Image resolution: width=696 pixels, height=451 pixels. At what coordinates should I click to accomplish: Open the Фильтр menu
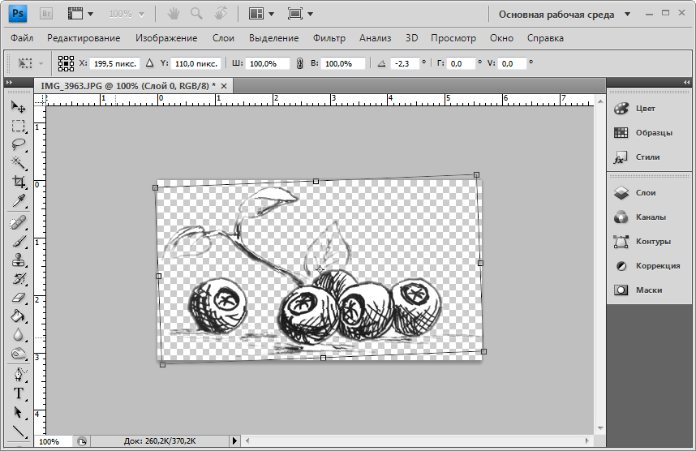[x=329, y=38]
